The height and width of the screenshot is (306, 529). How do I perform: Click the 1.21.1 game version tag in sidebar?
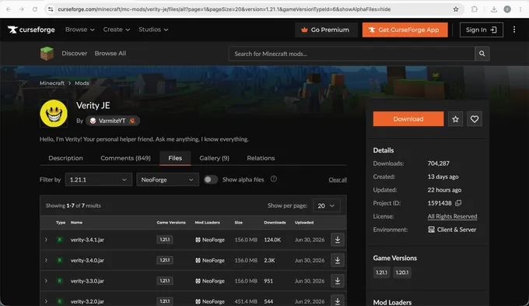381,273
